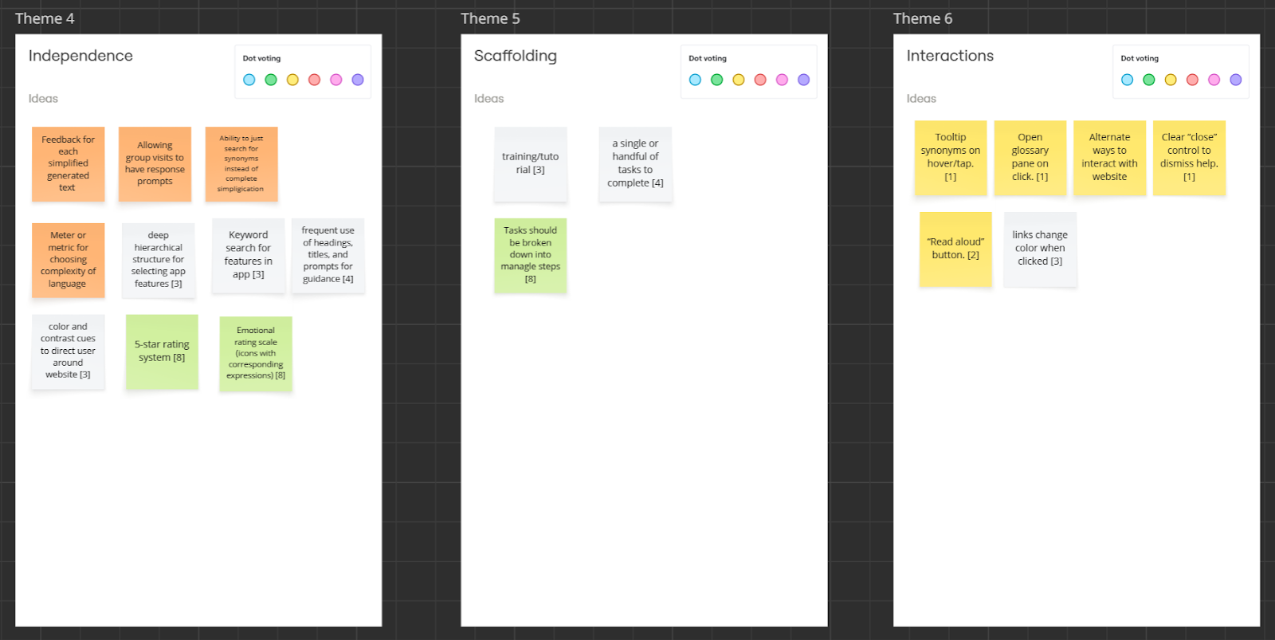
Task: Select the green voting dot in Scaffolding frame
Action: 716,80
